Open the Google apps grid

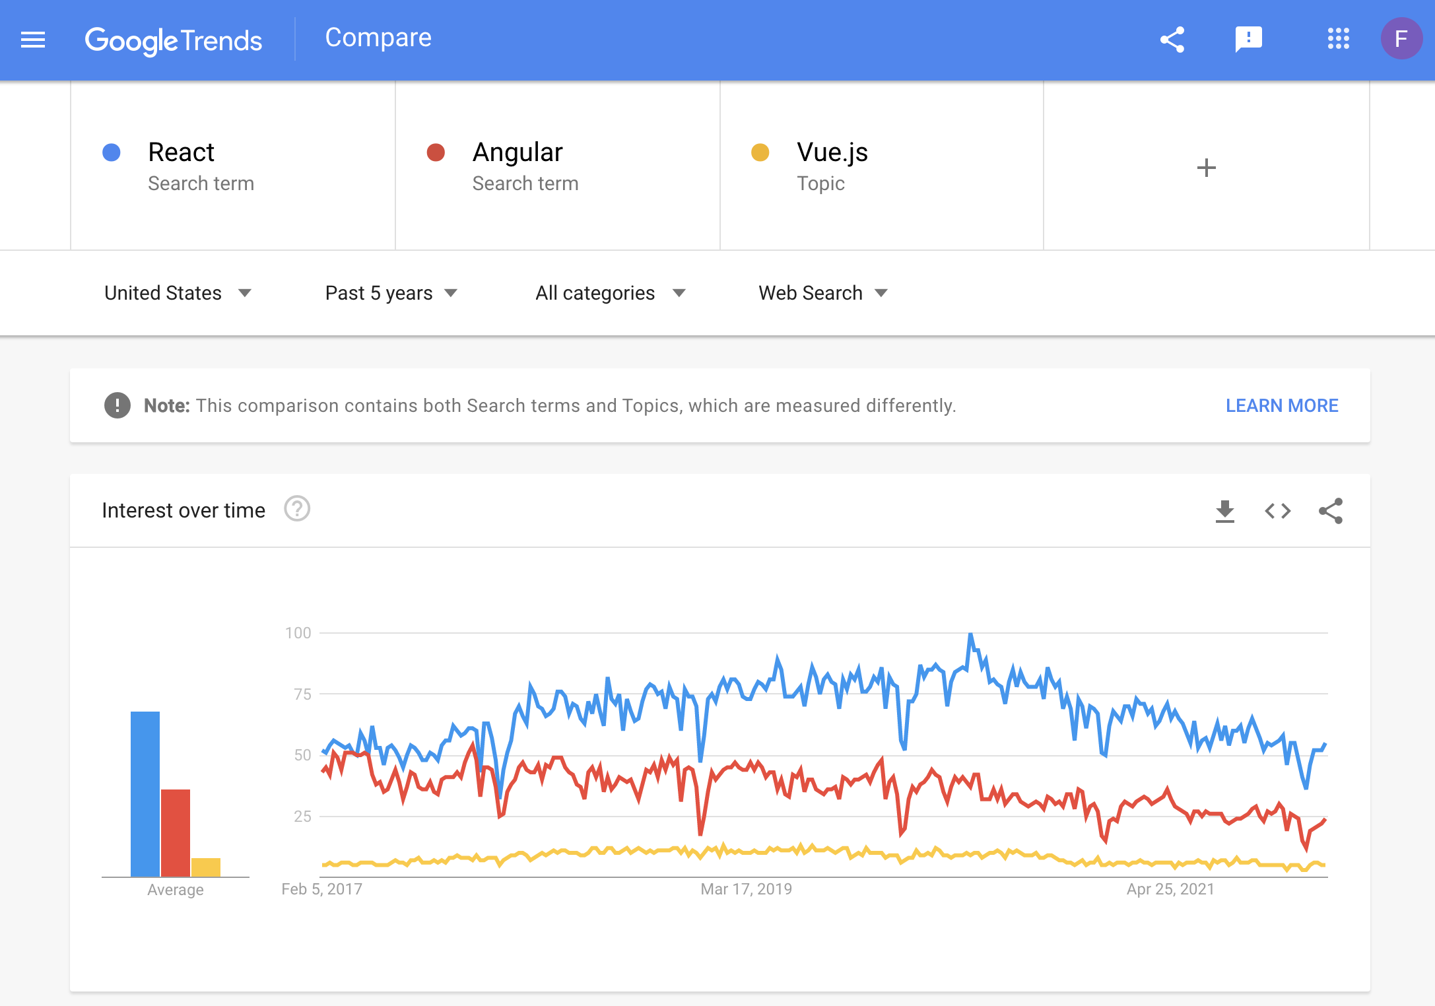pos(1338,39)
